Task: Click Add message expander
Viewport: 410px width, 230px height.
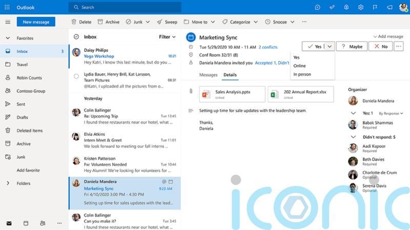Action: (x=388, y=36)
